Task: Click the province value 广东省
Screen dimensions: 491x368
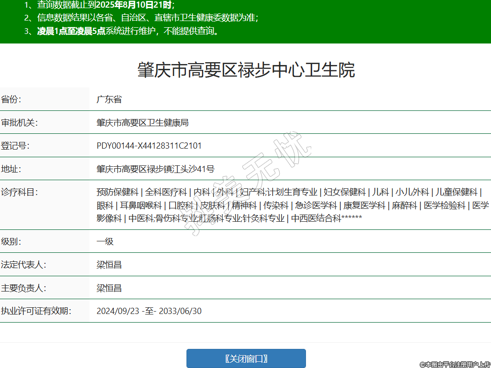Action: [x=109, y=99]
